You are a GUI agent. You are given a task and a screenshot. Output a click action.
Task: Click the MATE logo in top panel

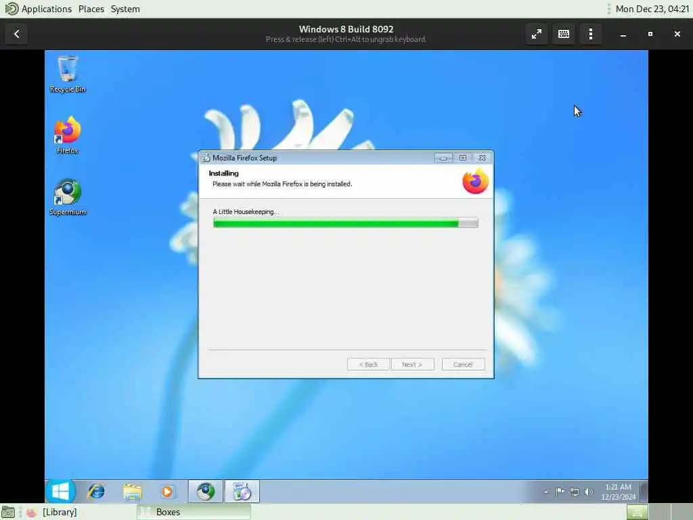click(x=12, y=9)
